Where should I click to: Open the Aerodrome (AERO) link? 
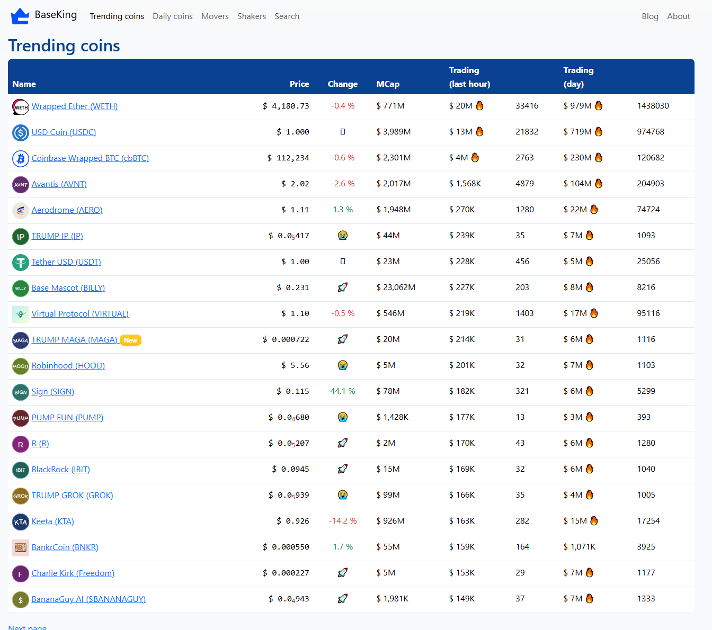click(67, 210)
